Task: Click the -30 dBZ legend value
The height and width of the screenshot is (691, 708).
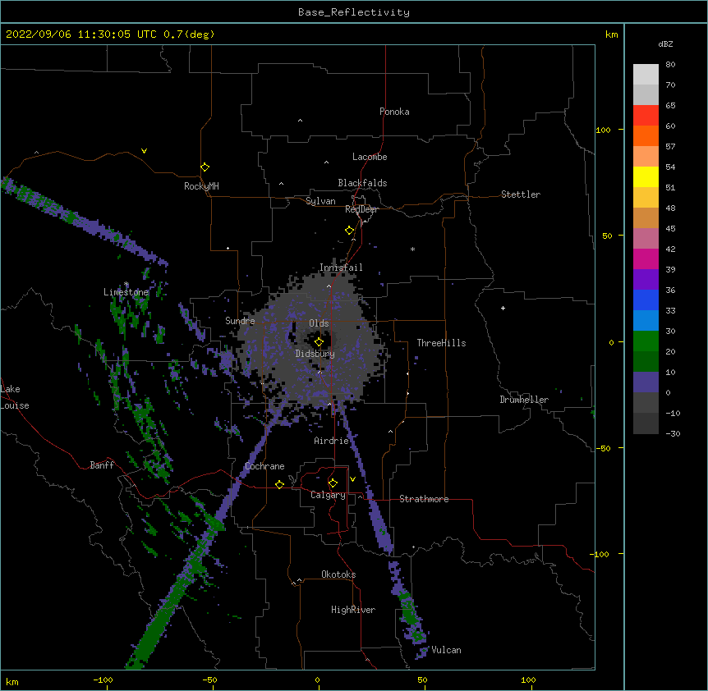Action: 673,433
